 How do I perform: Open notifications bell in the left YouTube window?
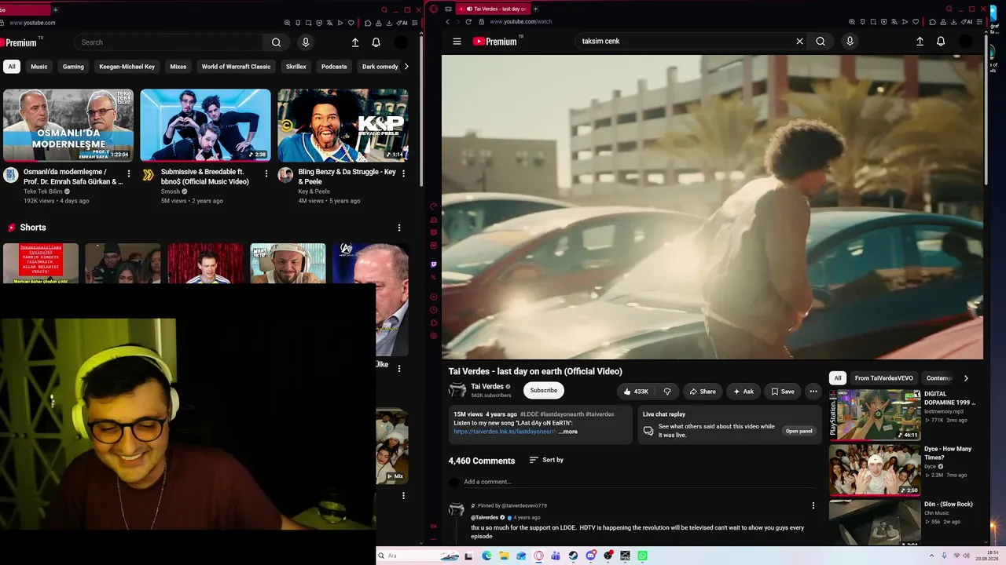[376, 42]
